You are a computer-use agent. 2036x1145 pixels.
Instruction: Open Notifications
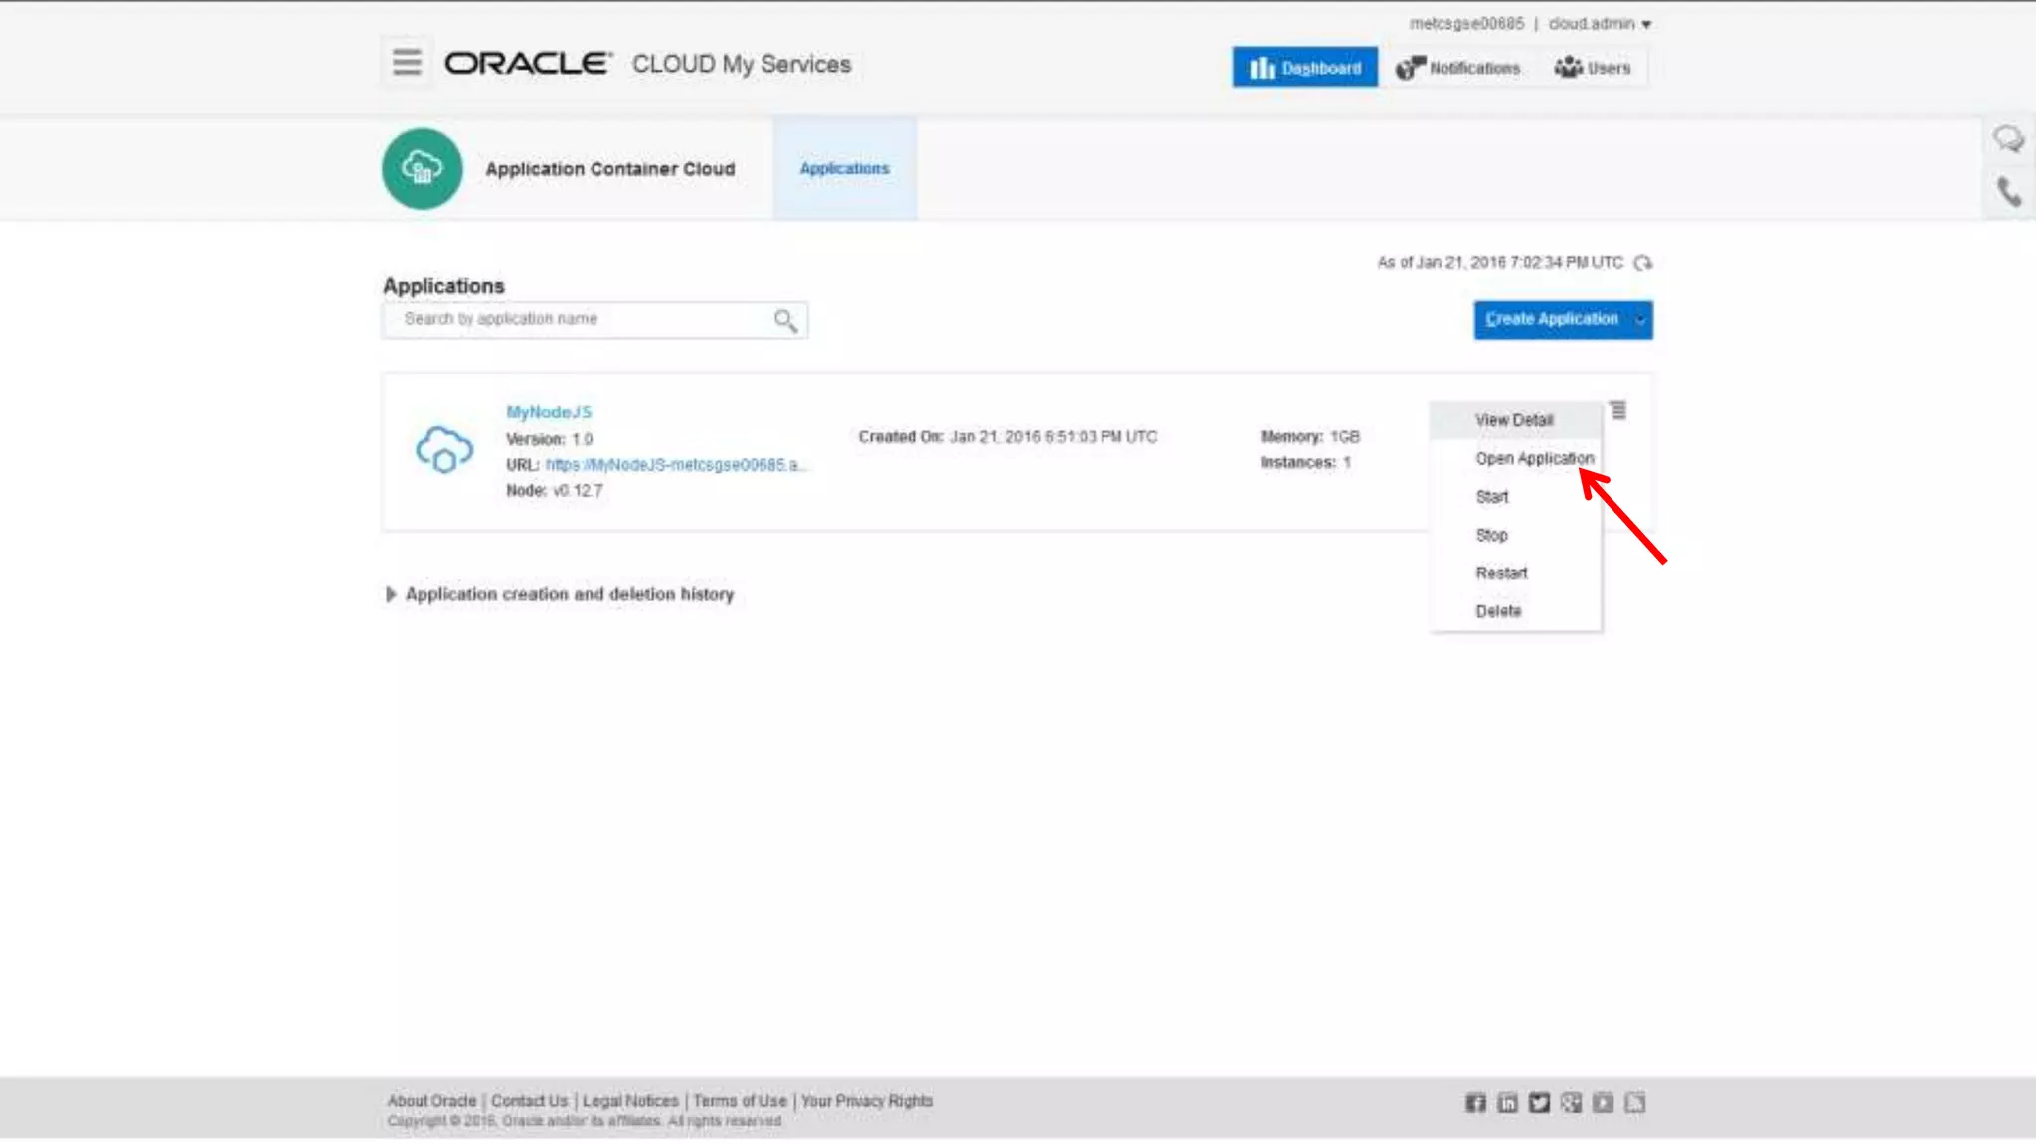[1458, 68]
